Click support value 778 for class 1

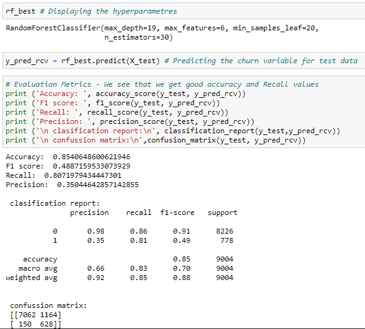pyautogui.click(x=226, y=240)
